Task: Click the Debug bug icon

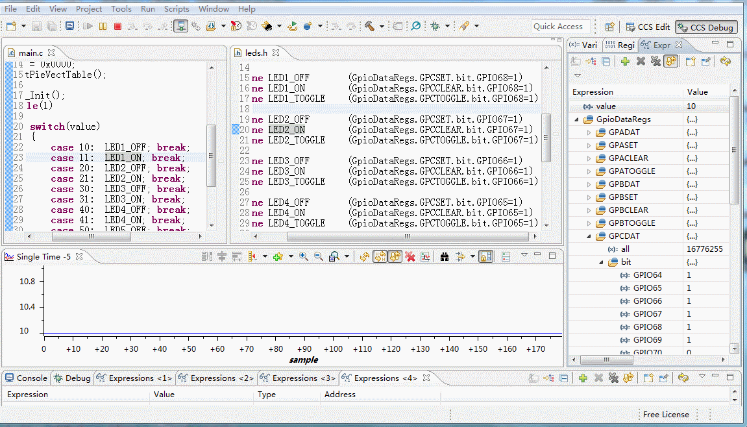Action: [x=435, y=26]
